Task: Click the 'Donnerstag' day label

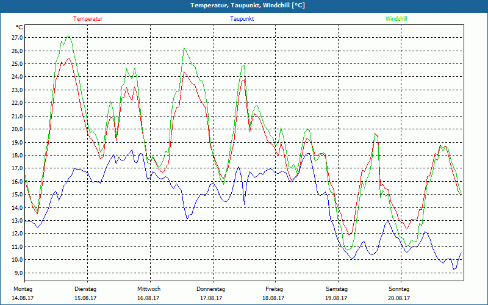Action: (x=210, y=289)
